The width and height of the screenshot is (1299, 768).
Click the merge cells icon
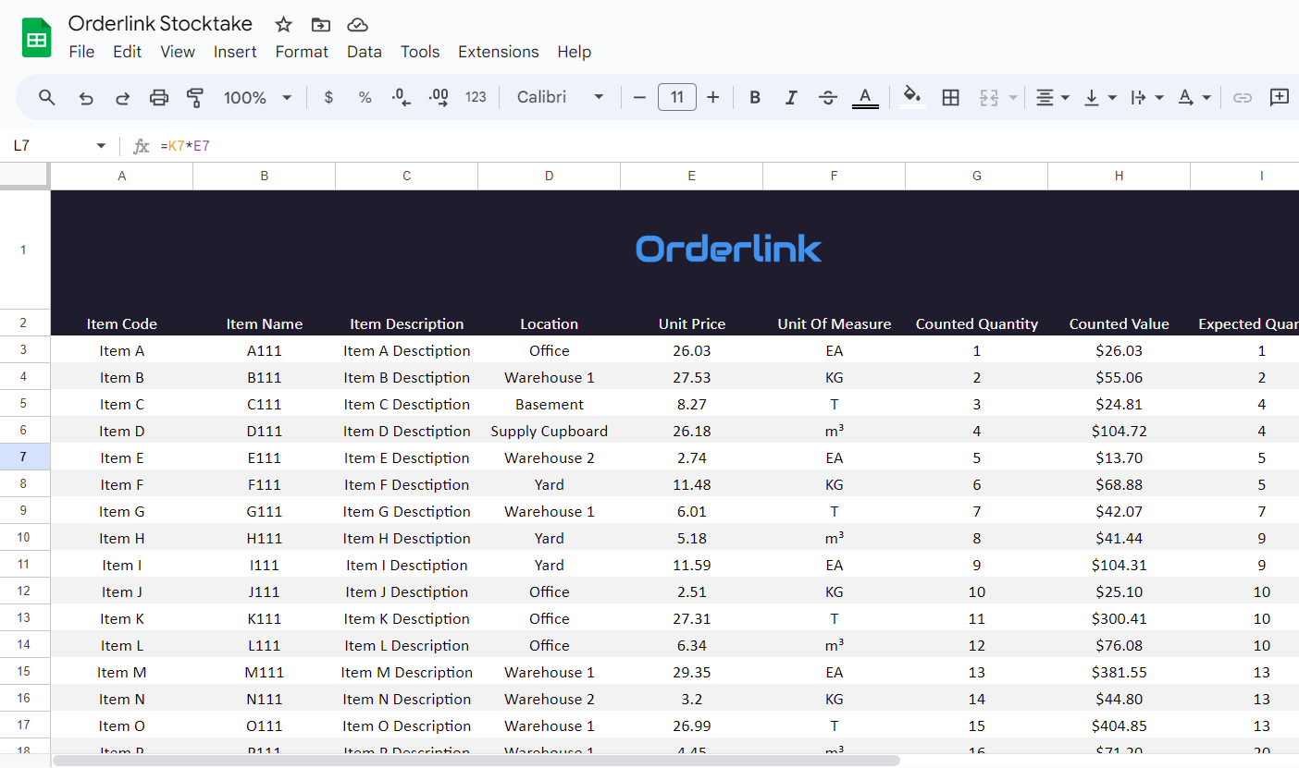point(989,97)
